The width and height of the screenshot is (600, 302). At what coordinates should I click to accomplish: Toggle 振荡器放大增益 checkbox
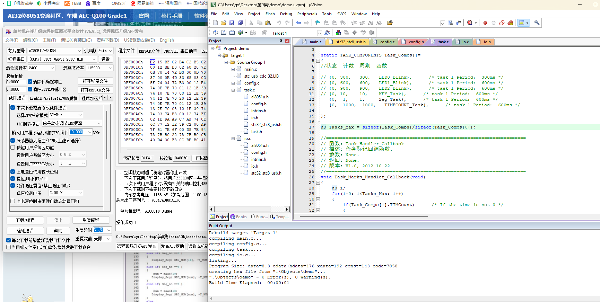(13, 141)
